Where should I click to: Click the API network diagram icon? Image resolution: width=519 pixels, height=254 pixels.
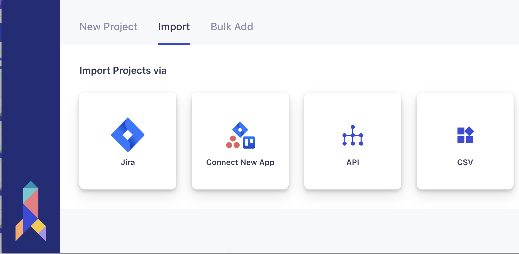pos(353,135)
